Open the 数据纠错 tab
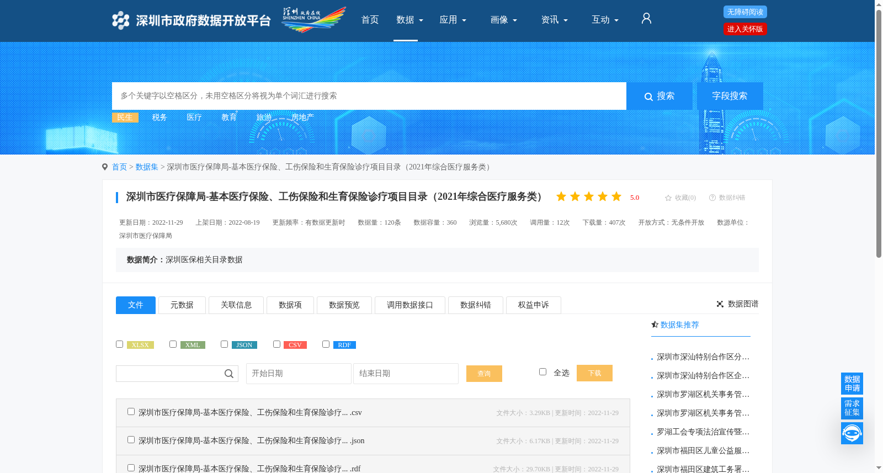Screen dimensions: 883x473 [x=476, y=305]
